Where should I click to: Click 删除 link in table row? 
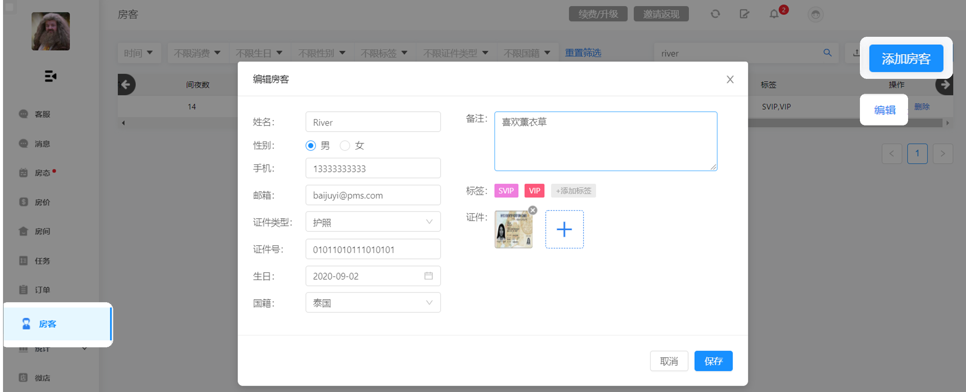922,107
